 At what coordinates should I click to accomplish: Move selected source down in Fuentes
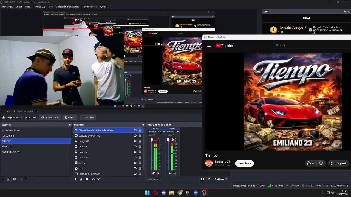(98, 179)
